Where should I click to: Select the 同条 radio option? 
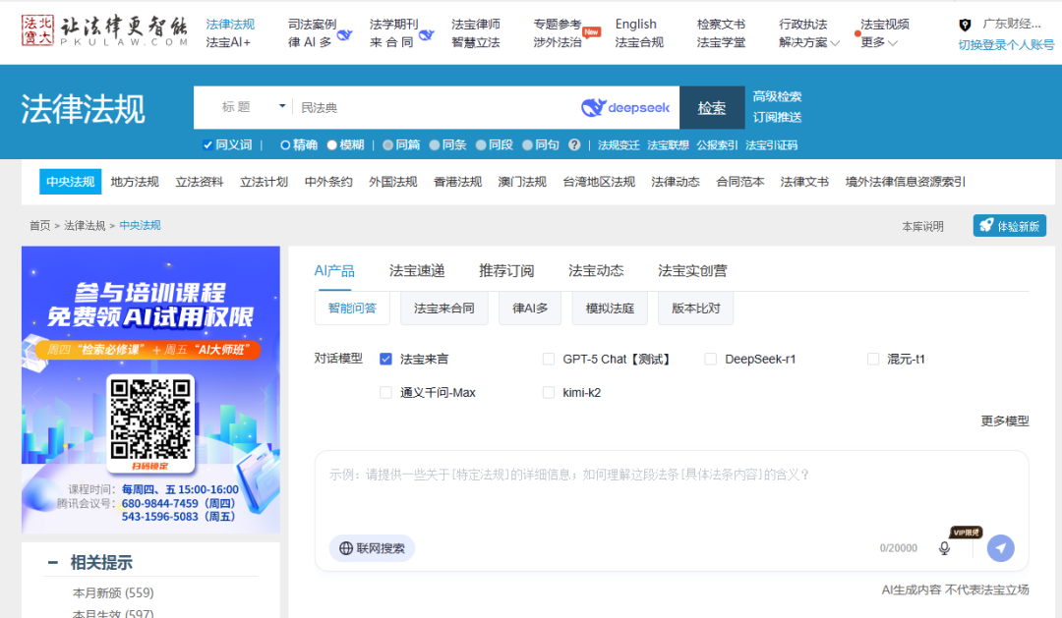click(435, 144)
